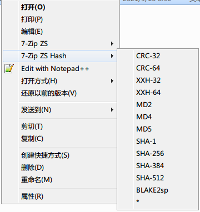Compute the SHA-256 hash

pyautogui.click(x=150, y=154)
